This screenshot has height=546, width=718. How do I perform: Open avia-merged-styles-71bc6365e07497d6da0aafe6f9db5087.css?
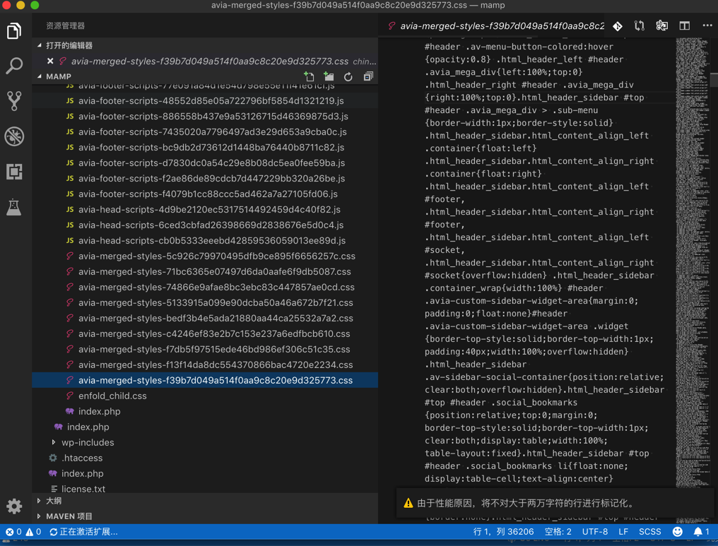pos(205,272)
